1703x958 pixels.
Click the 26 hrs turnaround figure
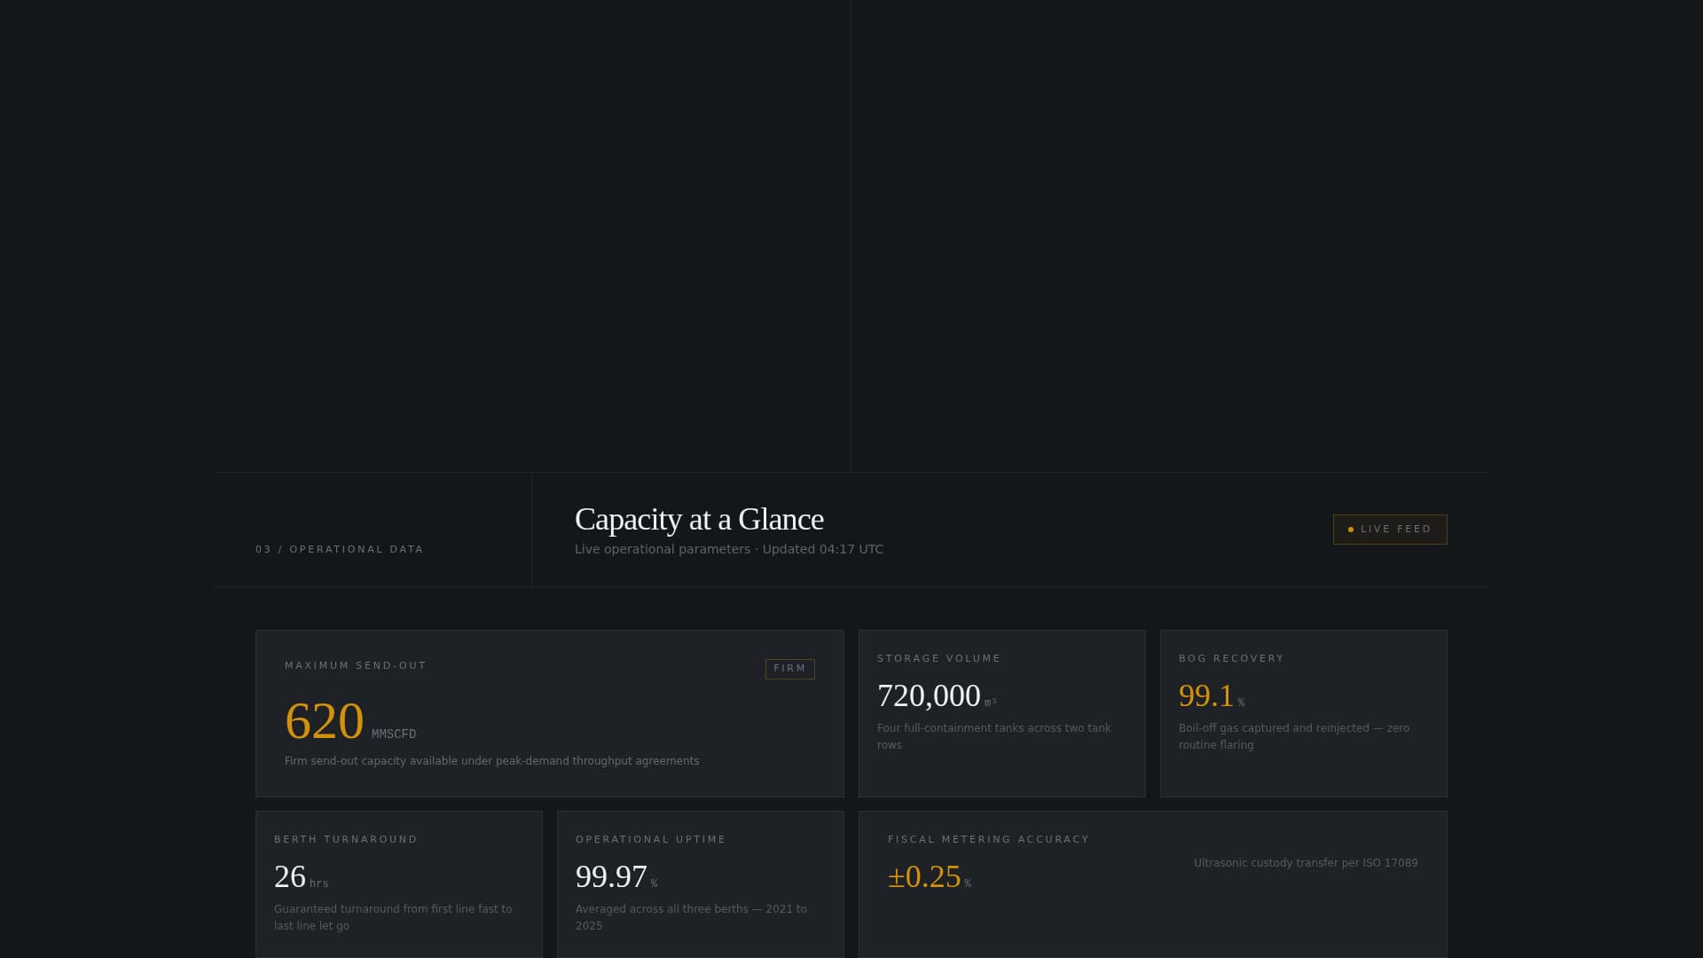click(290, 877)
